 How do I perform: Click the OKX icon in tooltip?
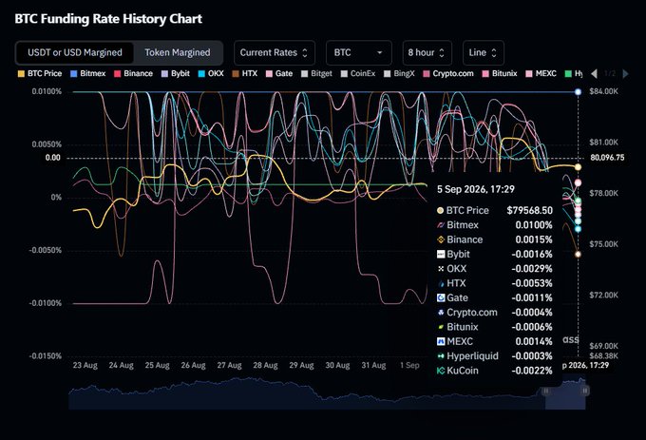(x=441, y=269)
